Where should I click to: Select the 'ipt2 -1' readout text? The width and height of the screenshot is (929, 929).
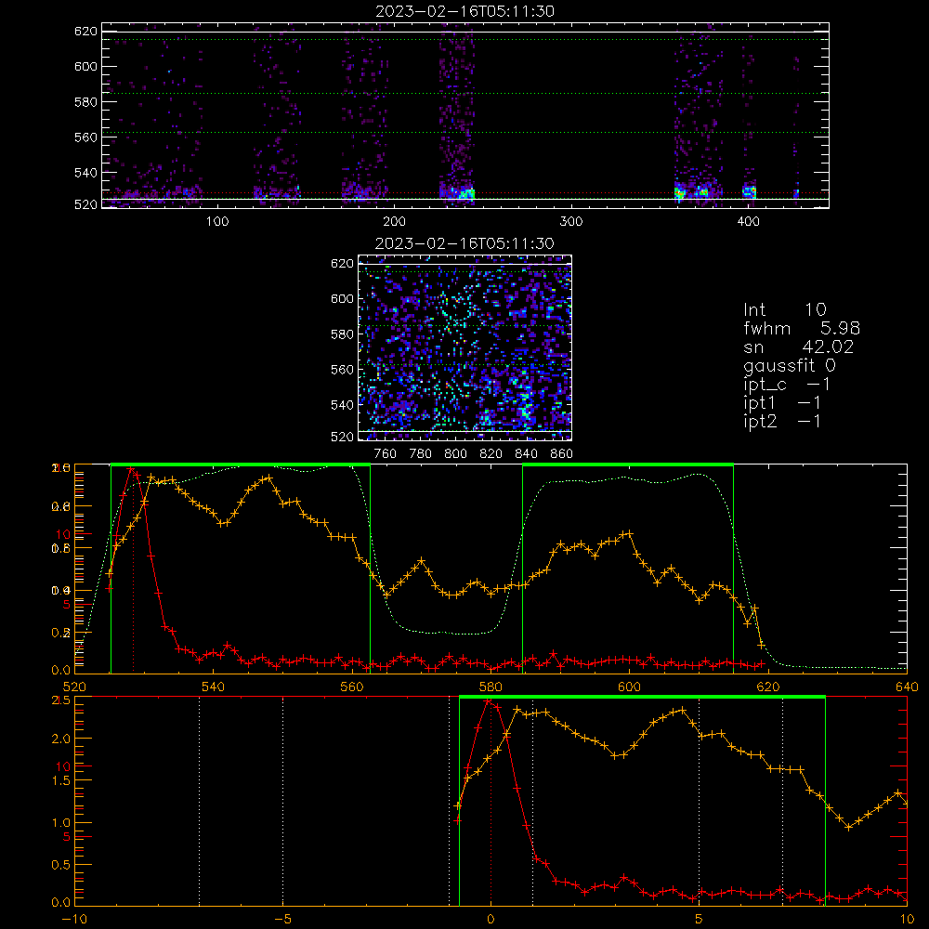(782, 421)
